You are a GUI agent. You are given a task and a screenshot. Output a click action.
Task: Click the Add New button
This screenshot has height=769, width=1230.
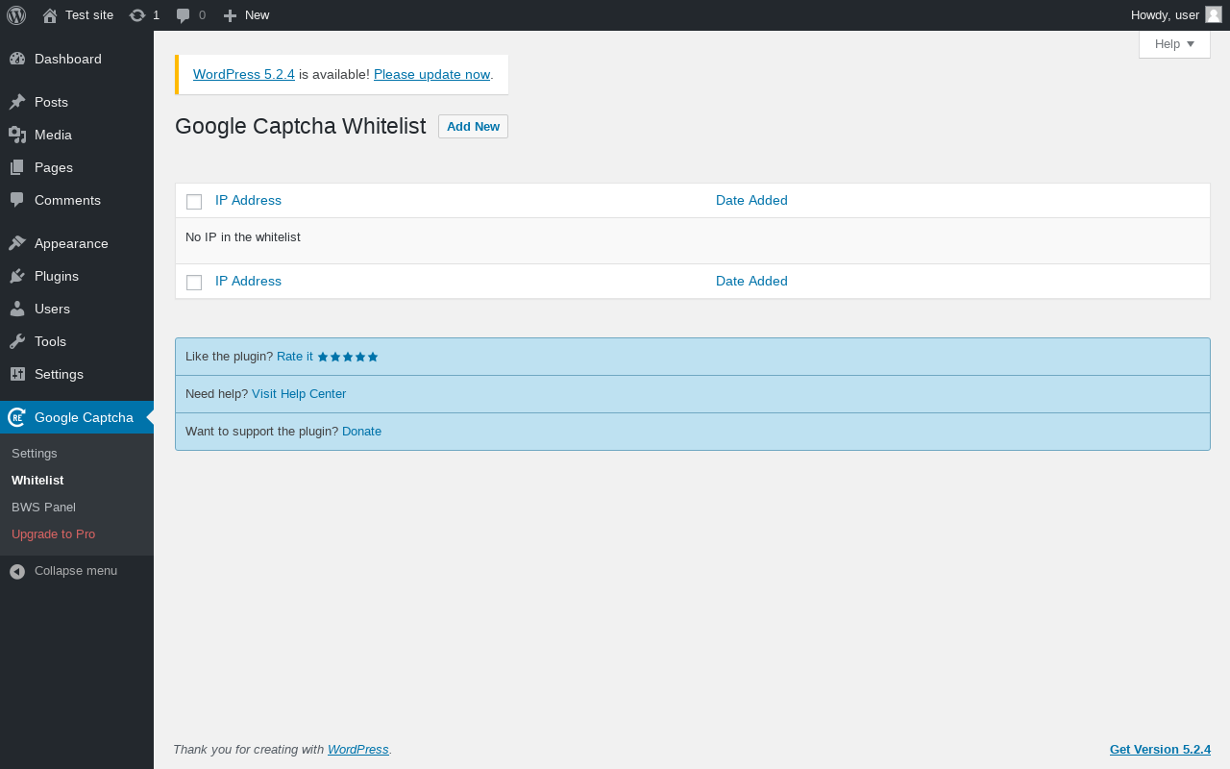(473, 126)
